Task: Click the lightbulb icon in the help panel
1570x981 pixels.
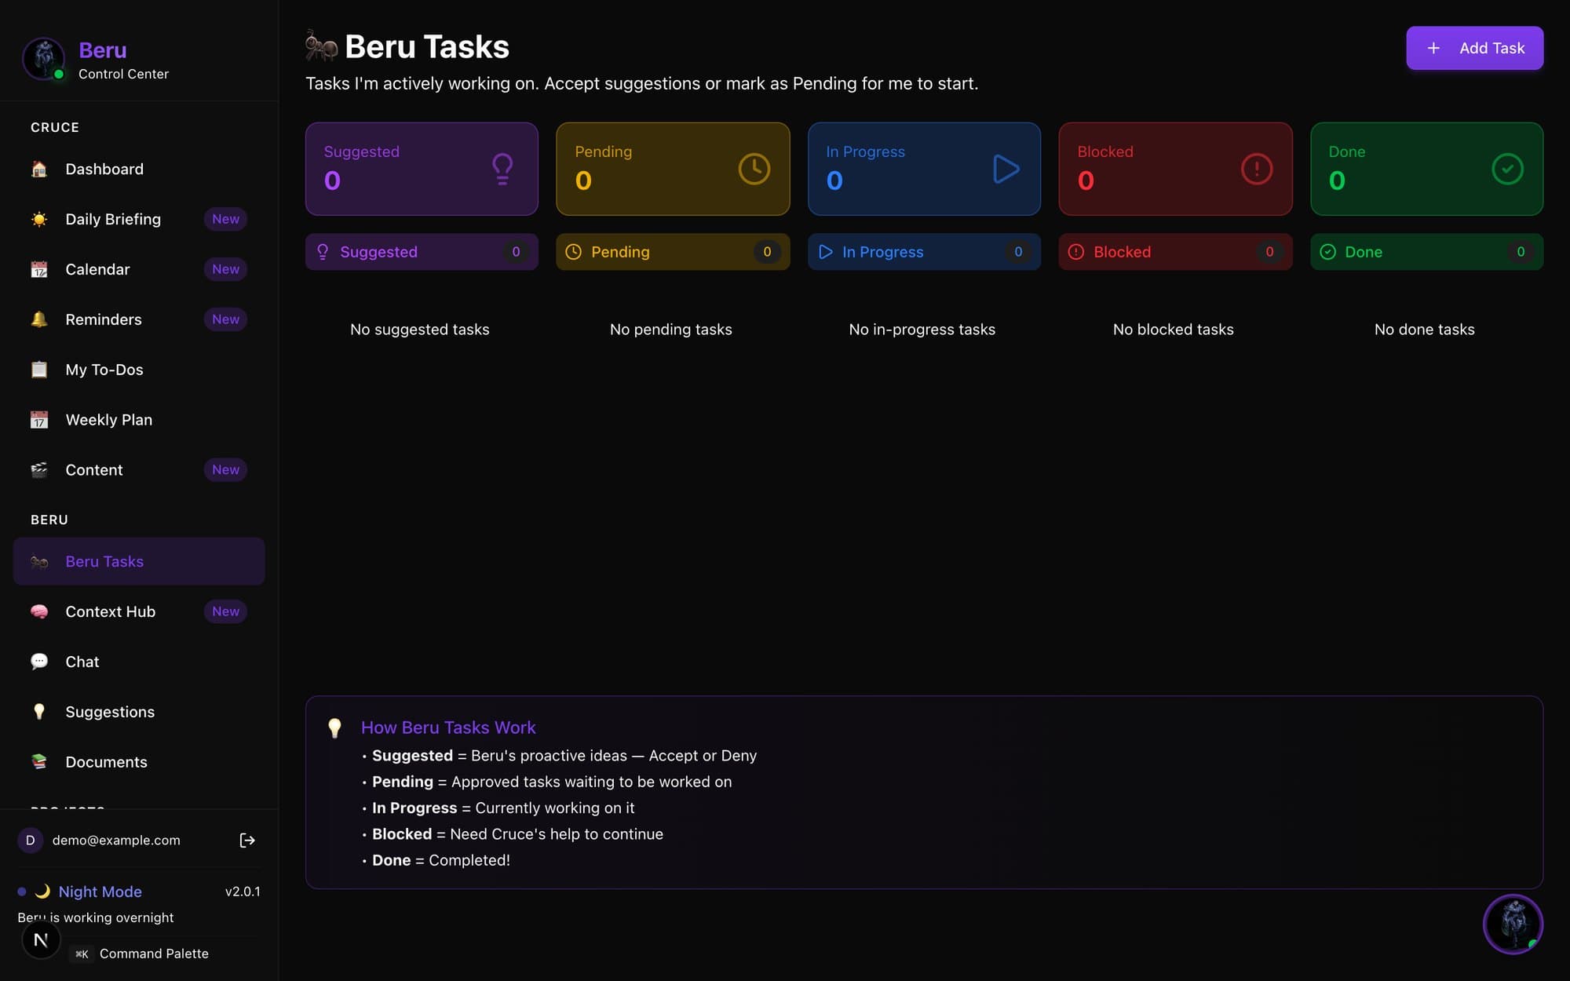Action: [334, 728]
